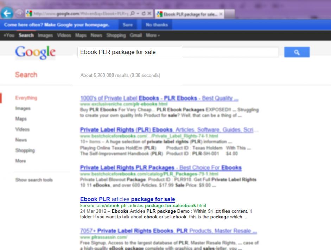The width and height of the screenshot is (331, 250).
Task: Open Gmail in the black navigation bar
Action: [x=136, y=35]
